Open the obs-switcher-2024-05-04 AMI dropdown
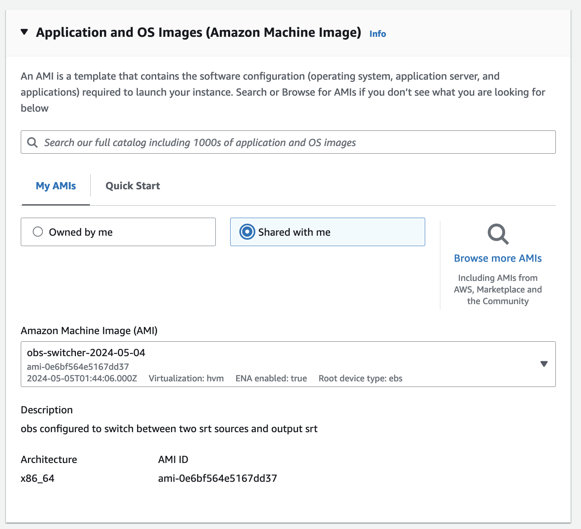 280,364
